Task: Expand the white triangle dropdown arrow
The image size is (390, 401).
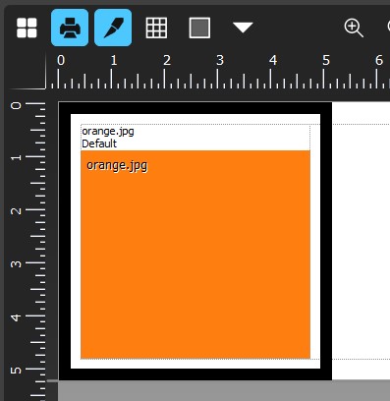Action: [x=243, y=28]
